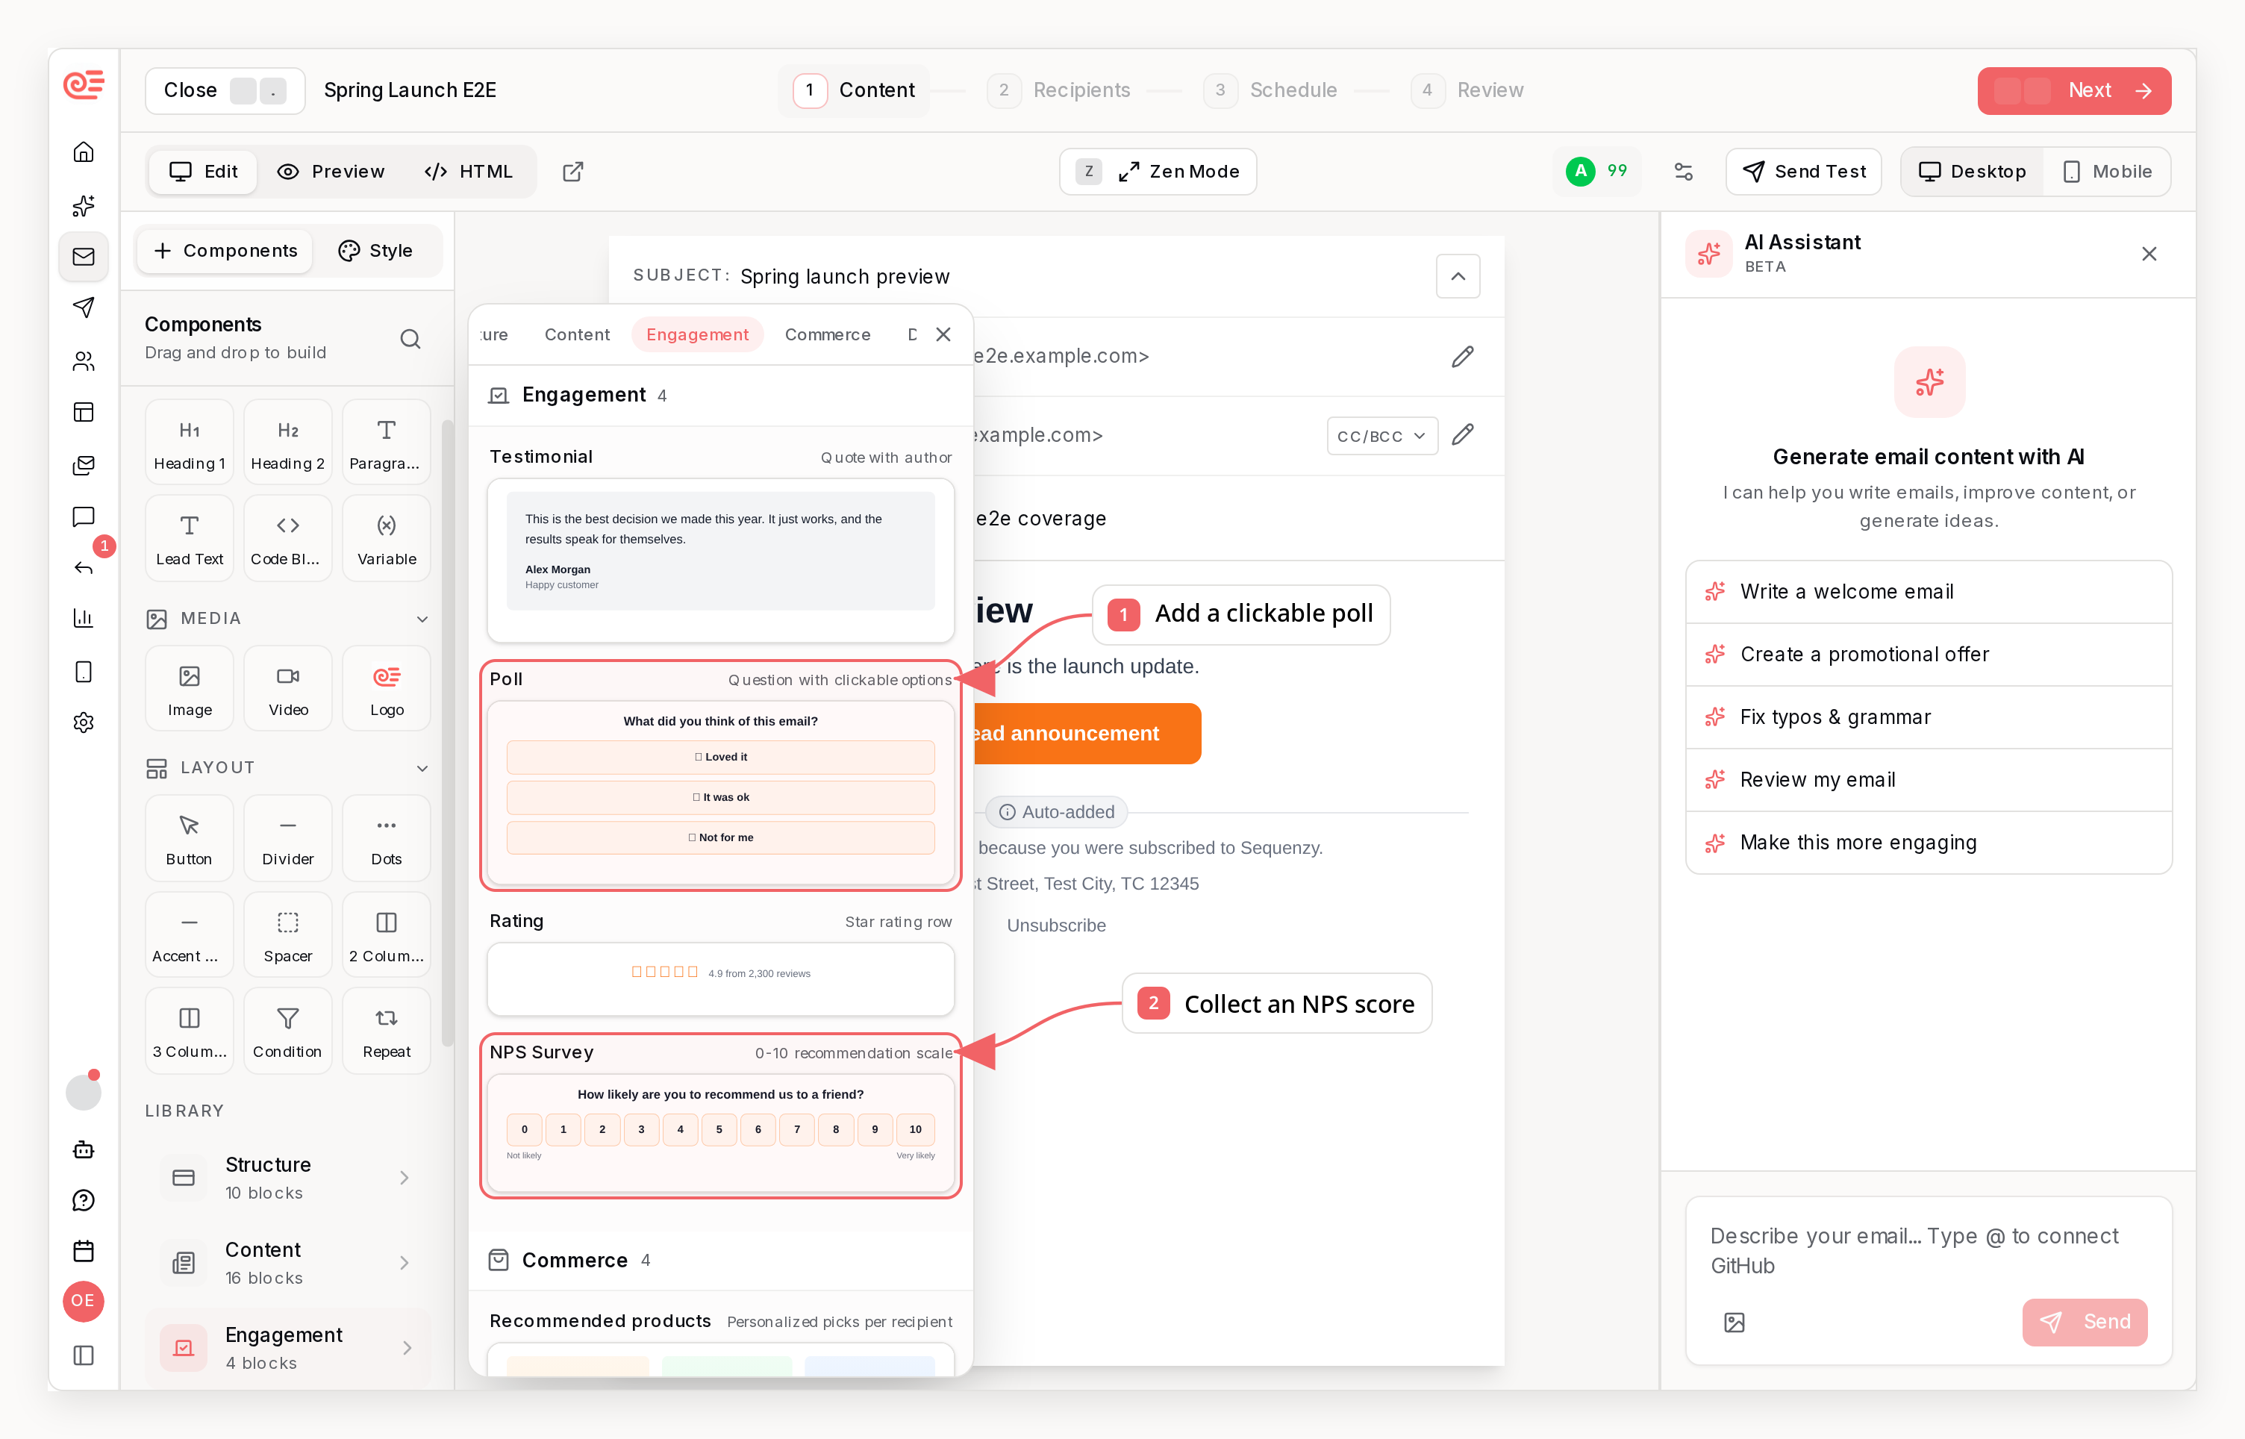The height and width of the screenshot is (1439, 2245).
Task: Click the Next button
Action: click(x=2073, y=90)
